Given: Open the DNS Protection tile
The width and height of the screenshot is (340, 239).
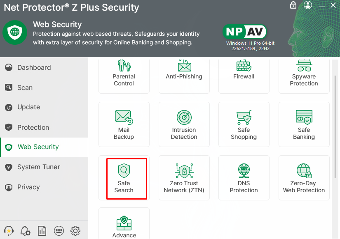Looking at the screenshot, I should click(x=244, y=178).
